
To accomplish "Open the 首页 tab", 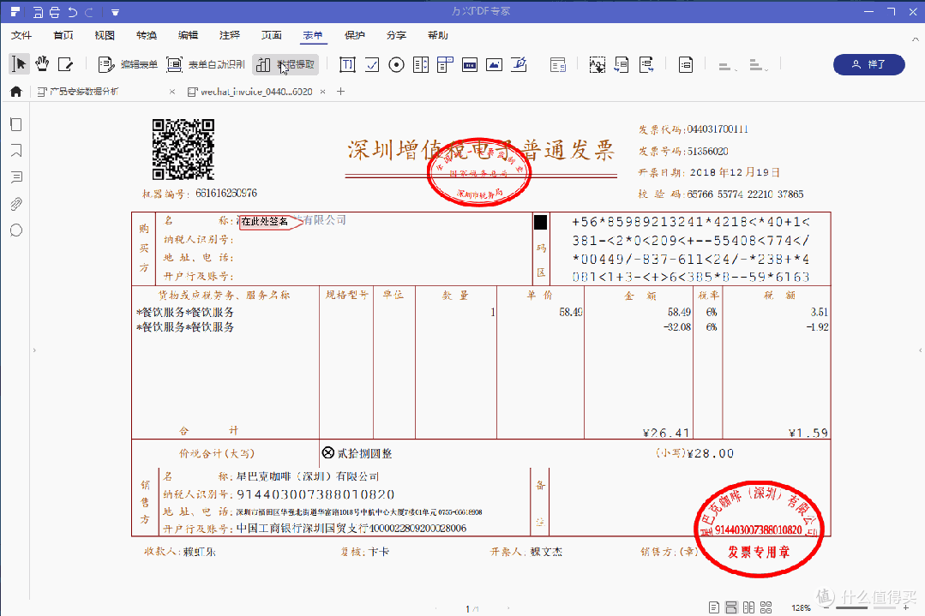I will (63, 35).
